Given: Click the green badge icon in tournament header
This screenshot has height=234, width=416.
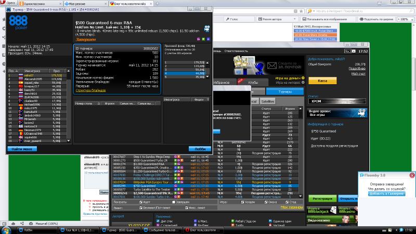Looking at the screenshot, I should 203,39.
